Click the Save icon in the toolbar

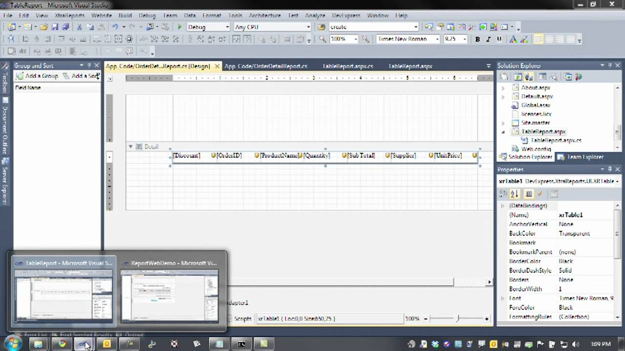coord(55,27)
